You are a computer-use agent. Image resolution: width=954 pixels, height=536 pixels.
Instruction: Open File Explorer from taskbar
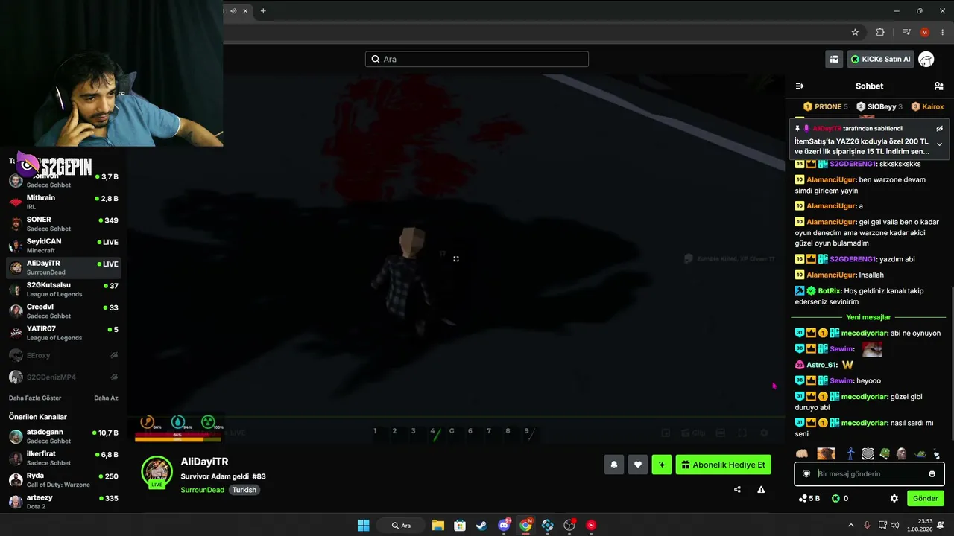tap(437, 525)
